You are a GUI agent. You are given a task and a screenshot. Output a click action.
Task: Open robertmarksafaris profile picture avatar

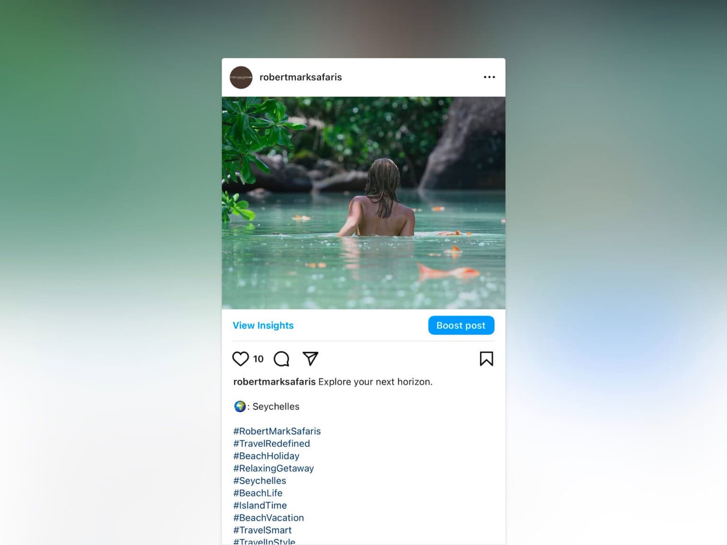[x=241, y=78]
